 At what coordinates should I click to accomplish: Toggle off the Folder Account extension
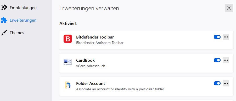click(217, 83)
